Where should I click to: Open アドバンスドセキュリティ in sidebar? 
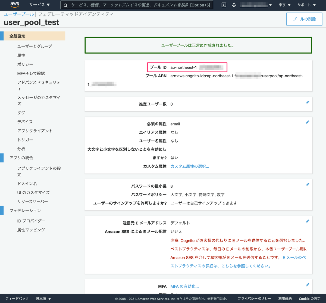coord(39,85)
